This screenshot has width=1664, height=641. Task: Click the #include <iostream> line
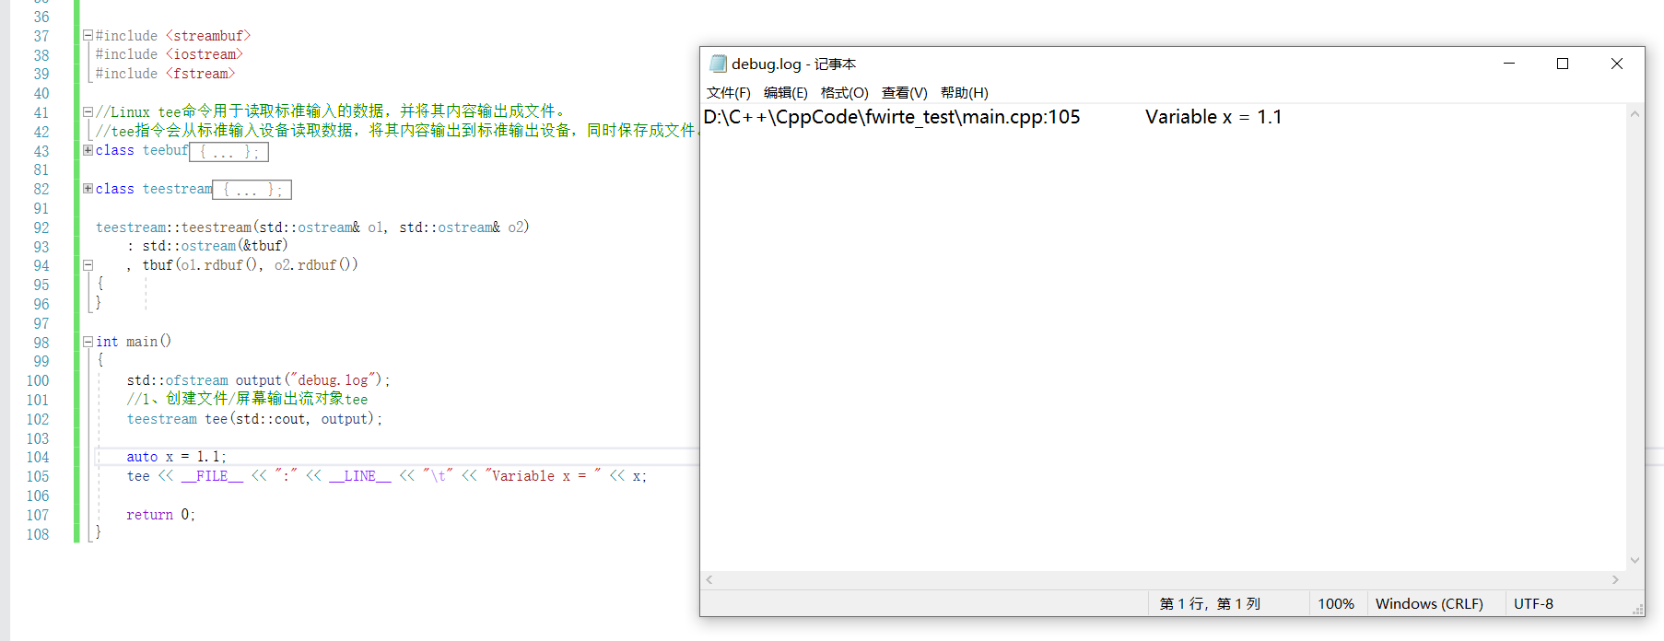169,54
